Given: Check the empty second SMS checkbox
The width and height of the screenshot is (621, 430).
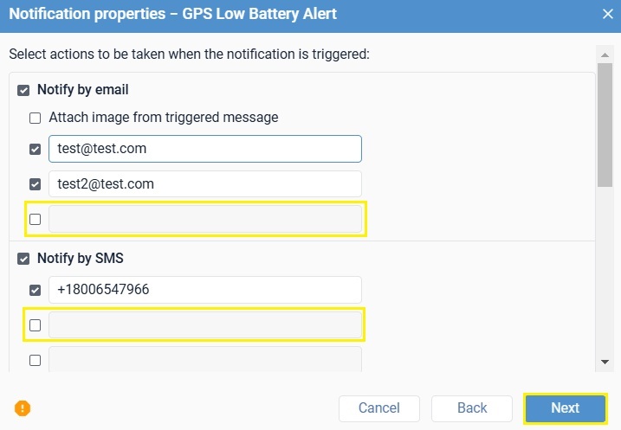Looking at the screenshot, I should point(36,325).
